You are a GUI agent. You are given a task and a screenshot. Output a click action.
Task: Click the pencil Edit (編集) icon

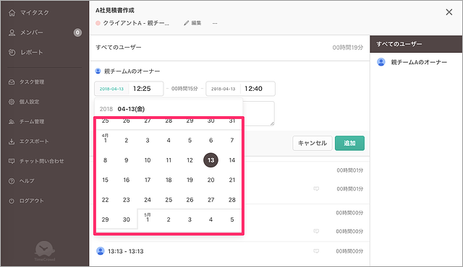click(x=187, y=23)
